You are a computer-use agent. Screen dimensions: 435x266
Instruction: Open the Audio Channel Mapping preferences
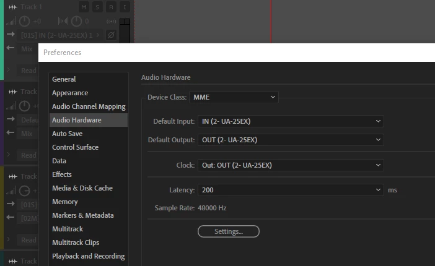(x=89, y=106)
